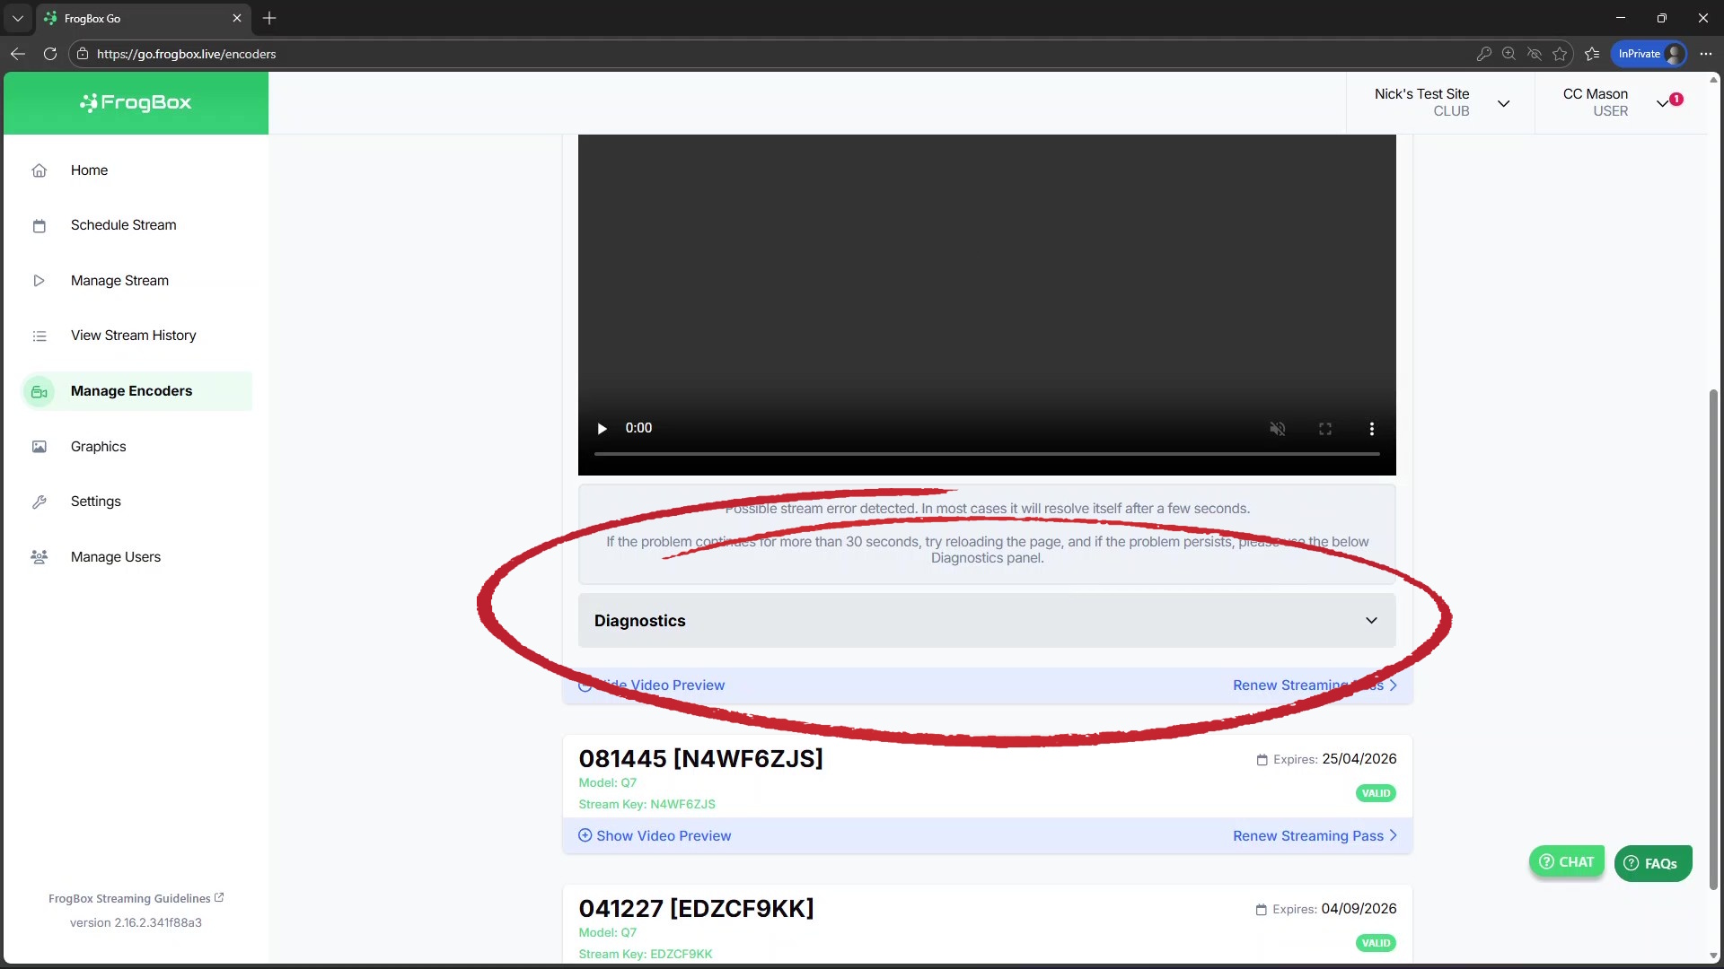Toggle fullscreen on the video player

click(x=1324, y=429)
